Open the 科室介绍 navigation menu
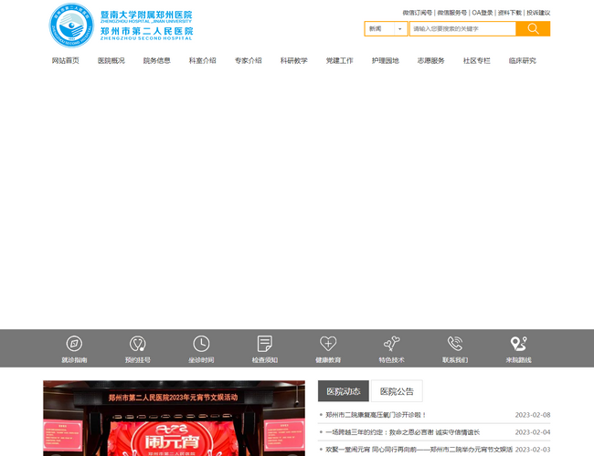Screen dimensions: 594x456 202,61
